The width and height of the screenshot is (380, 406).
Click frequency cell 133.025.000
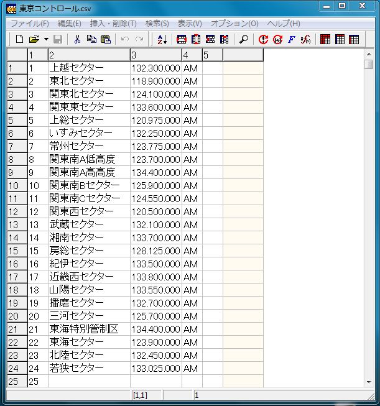[x=156, y=368]
